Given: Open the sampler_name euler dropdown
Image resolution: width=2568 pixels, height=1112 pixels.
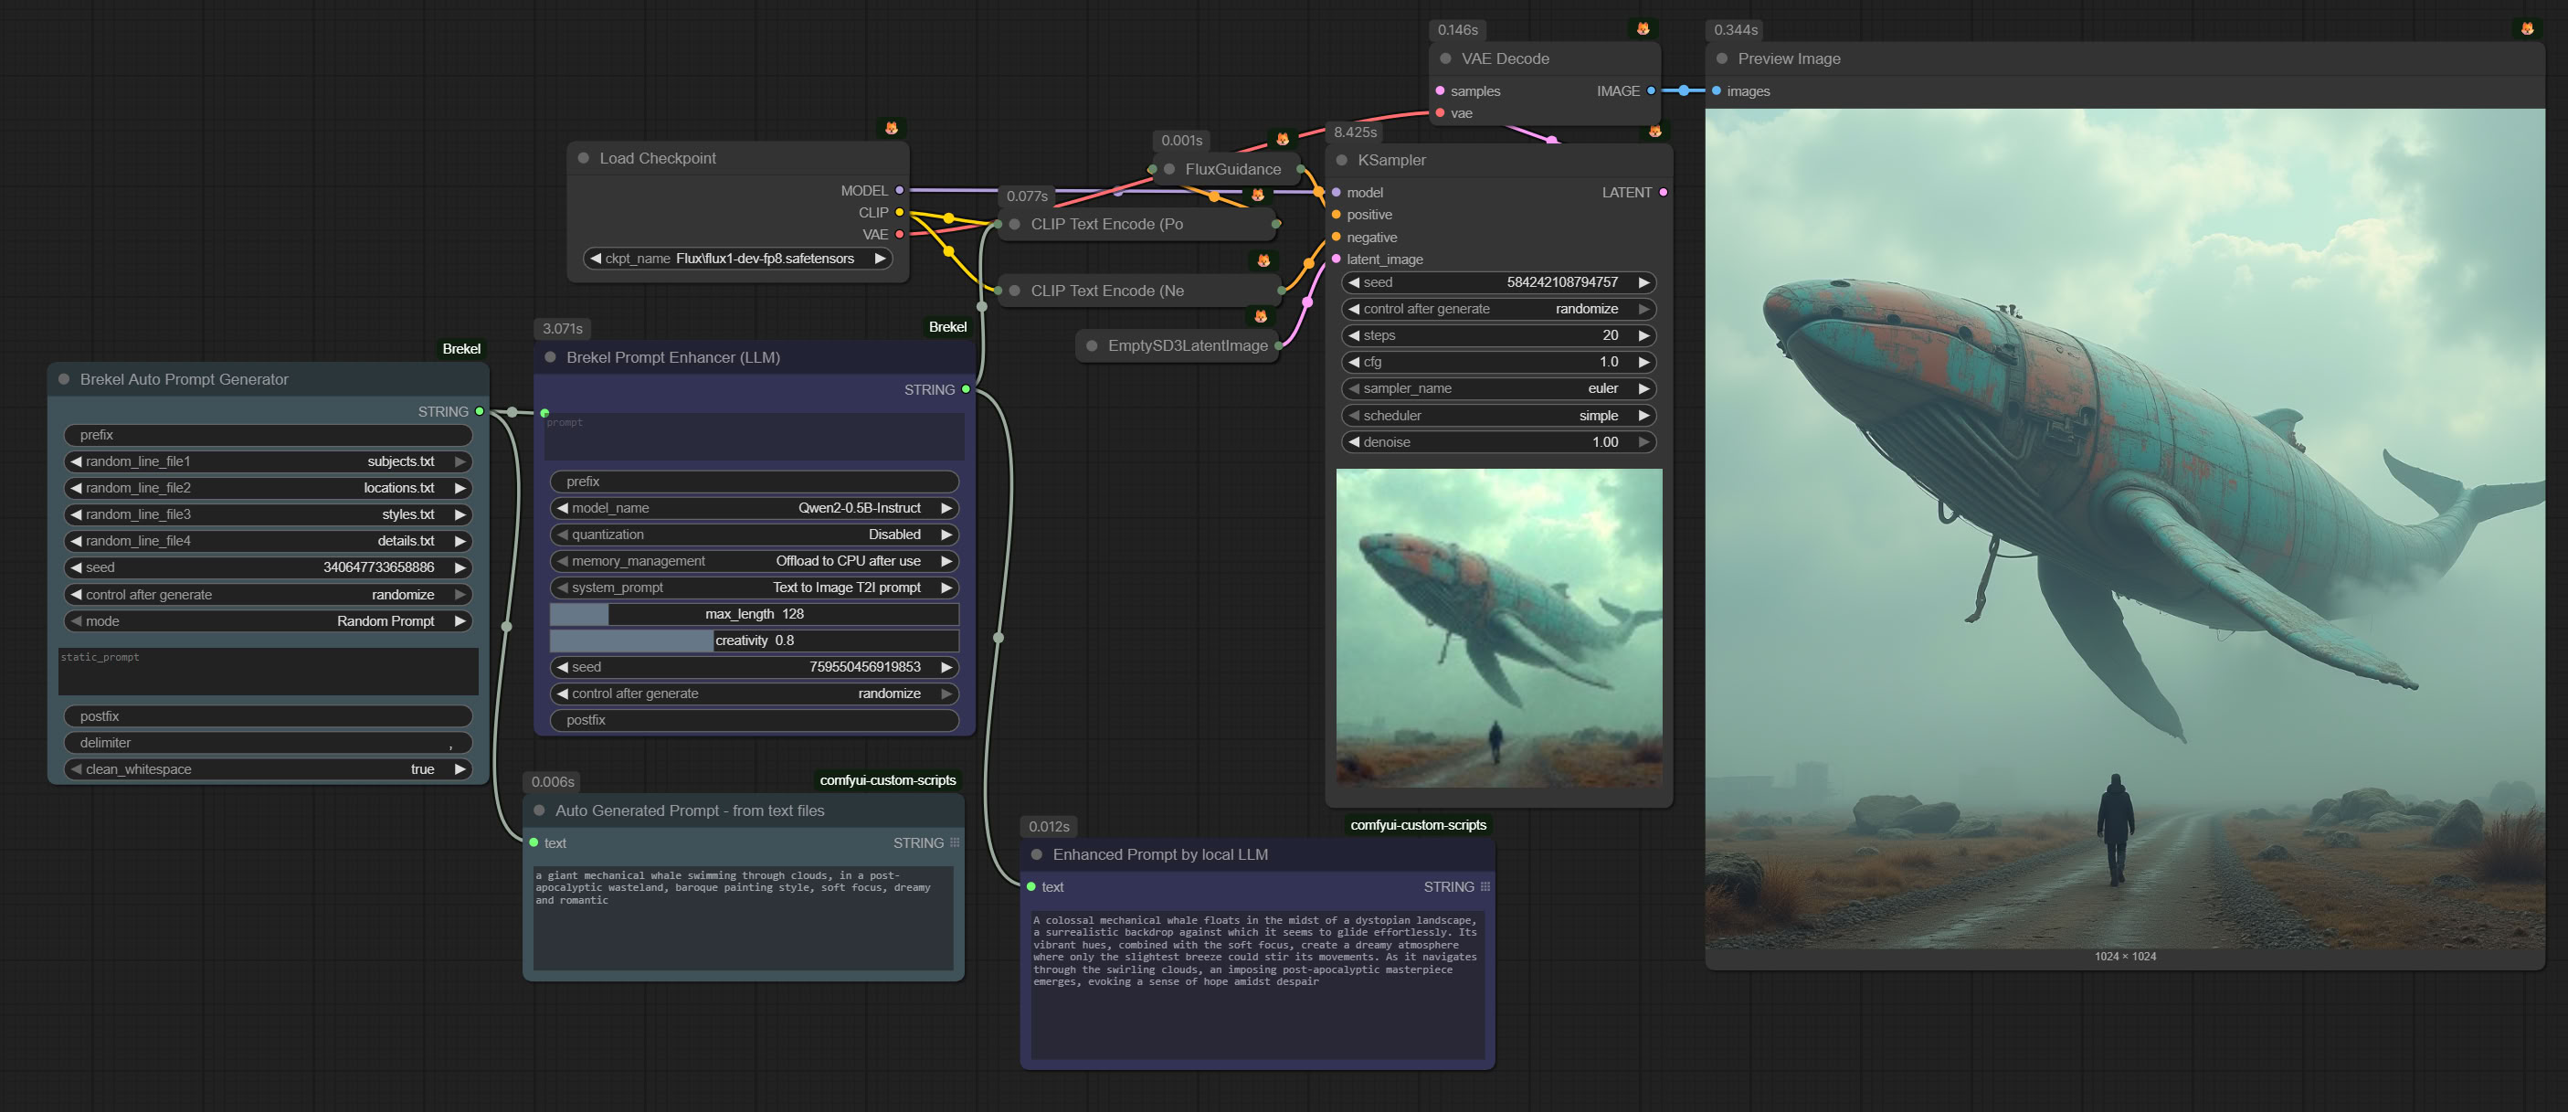Looking at the screenshot, I should coord(1499,388).
